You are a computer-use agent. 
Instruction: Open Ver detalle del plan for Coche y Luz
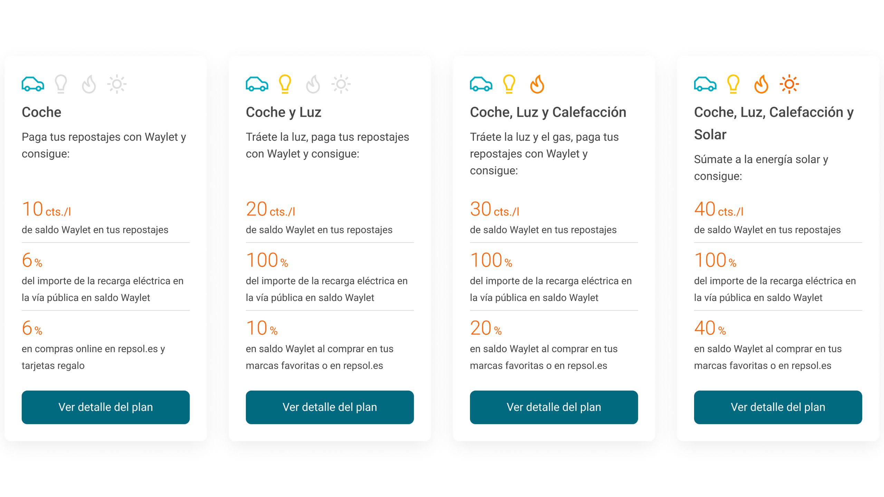click(330, 407)
